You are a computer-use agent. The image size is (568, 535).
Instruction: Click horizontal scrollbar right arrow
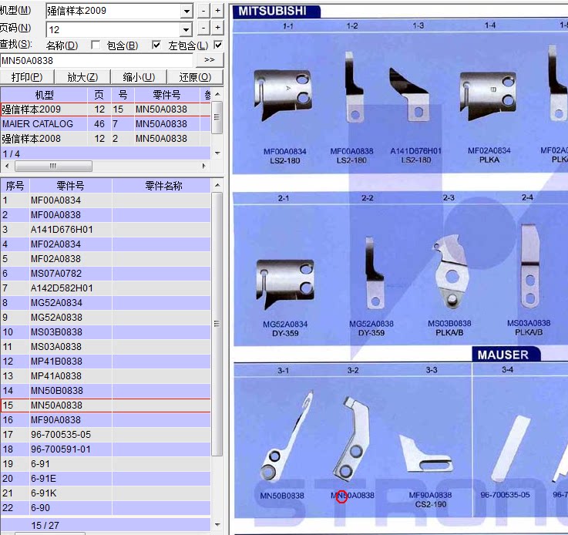click(204, 166)
